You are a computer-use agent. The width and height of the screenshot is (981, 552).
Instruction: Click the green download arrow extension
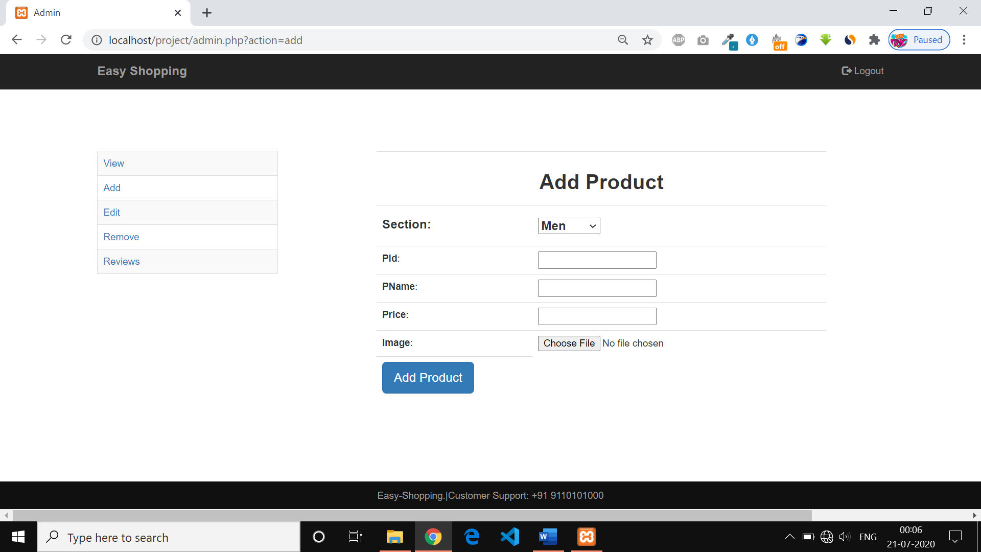(825, 40)
